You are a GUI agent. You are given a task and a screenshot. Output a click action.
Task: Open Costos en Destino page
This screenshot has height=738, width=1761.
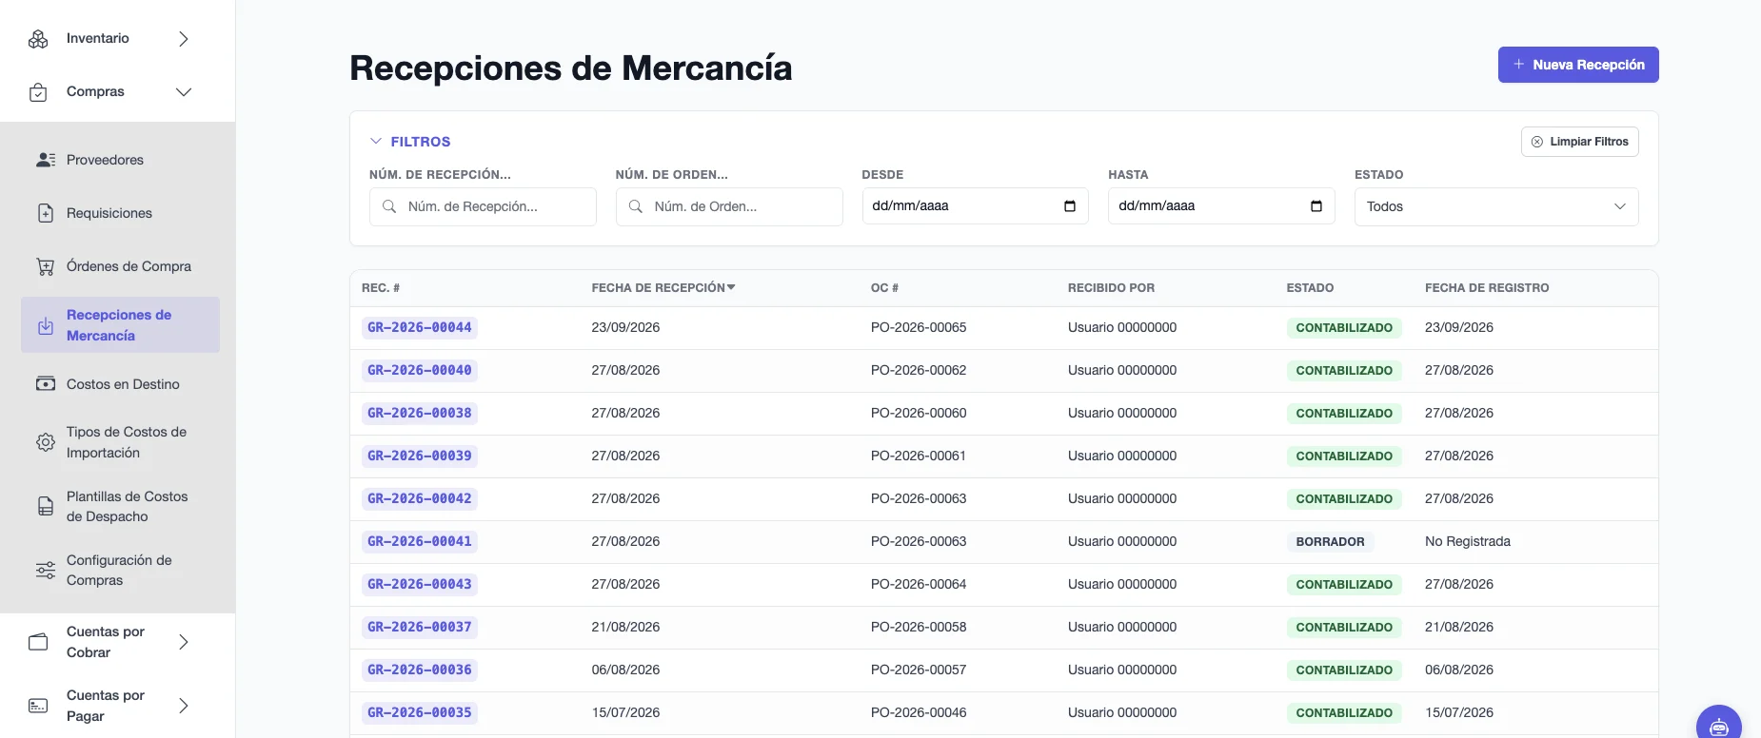click(120, 384)
